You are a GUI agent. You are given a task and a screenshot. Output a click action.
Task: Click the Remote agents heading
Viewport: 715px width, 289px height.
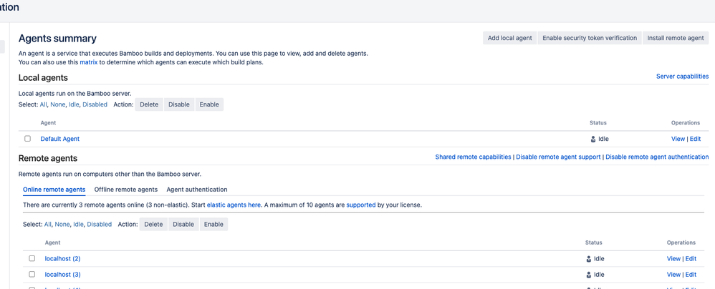click(x=48, y=158)
